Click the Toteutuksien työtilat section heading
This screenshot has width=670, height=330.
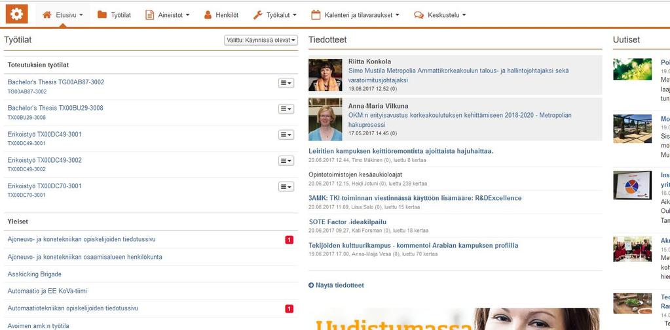click(38, 65)
